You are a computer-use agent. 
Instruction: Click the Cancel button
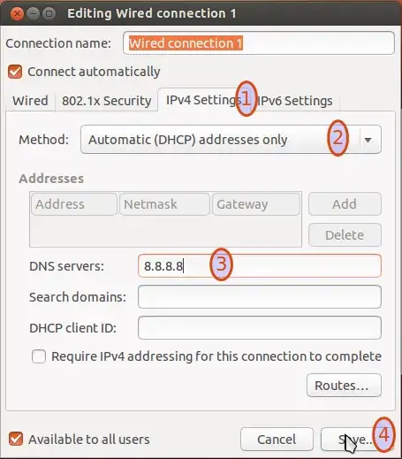pos(277,440)
